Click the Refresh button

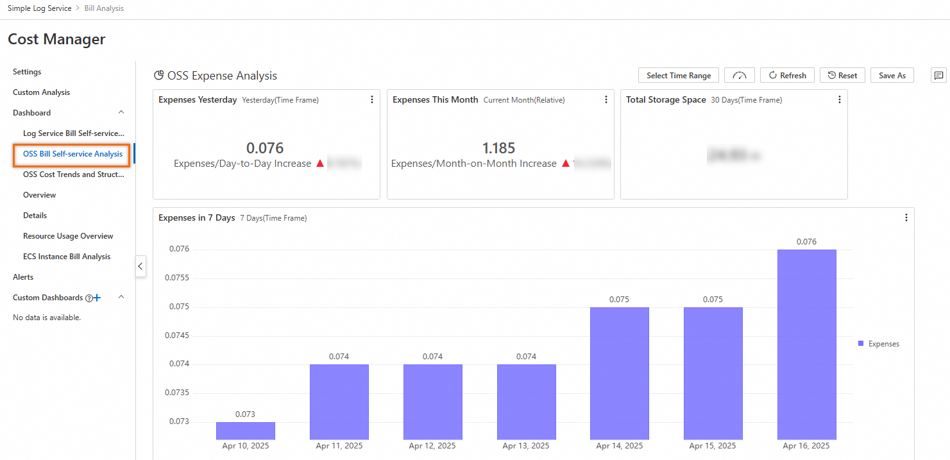point(787,75)
